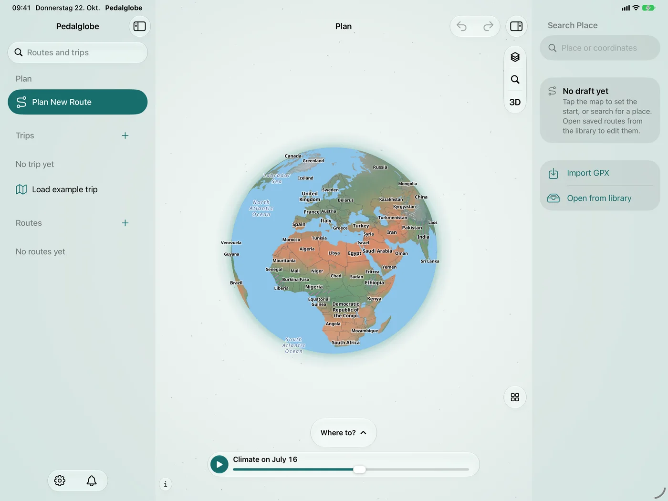Open the map layers icon

point(515,57)
